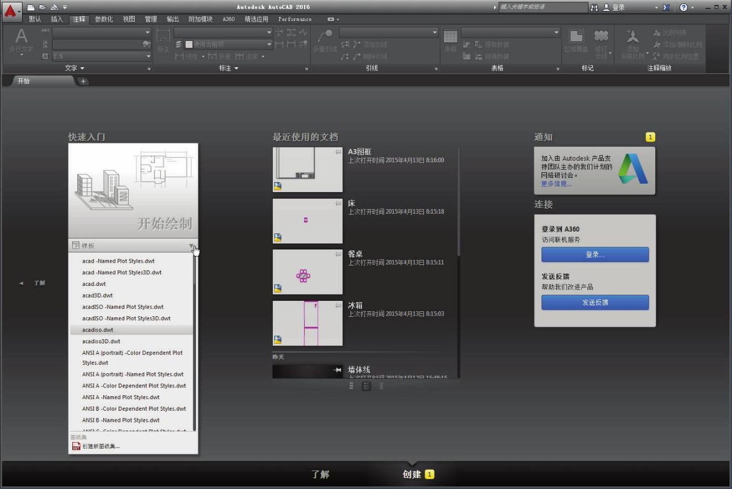This screenshot has height=489, width=732.
Task: Switch to the Performance ribbon tab
Action: 295,19
